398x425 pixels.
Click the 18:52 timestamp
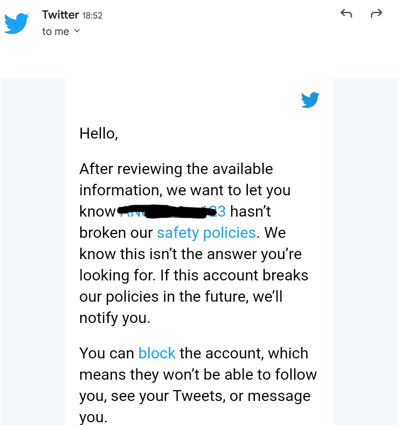coord(92,16)
